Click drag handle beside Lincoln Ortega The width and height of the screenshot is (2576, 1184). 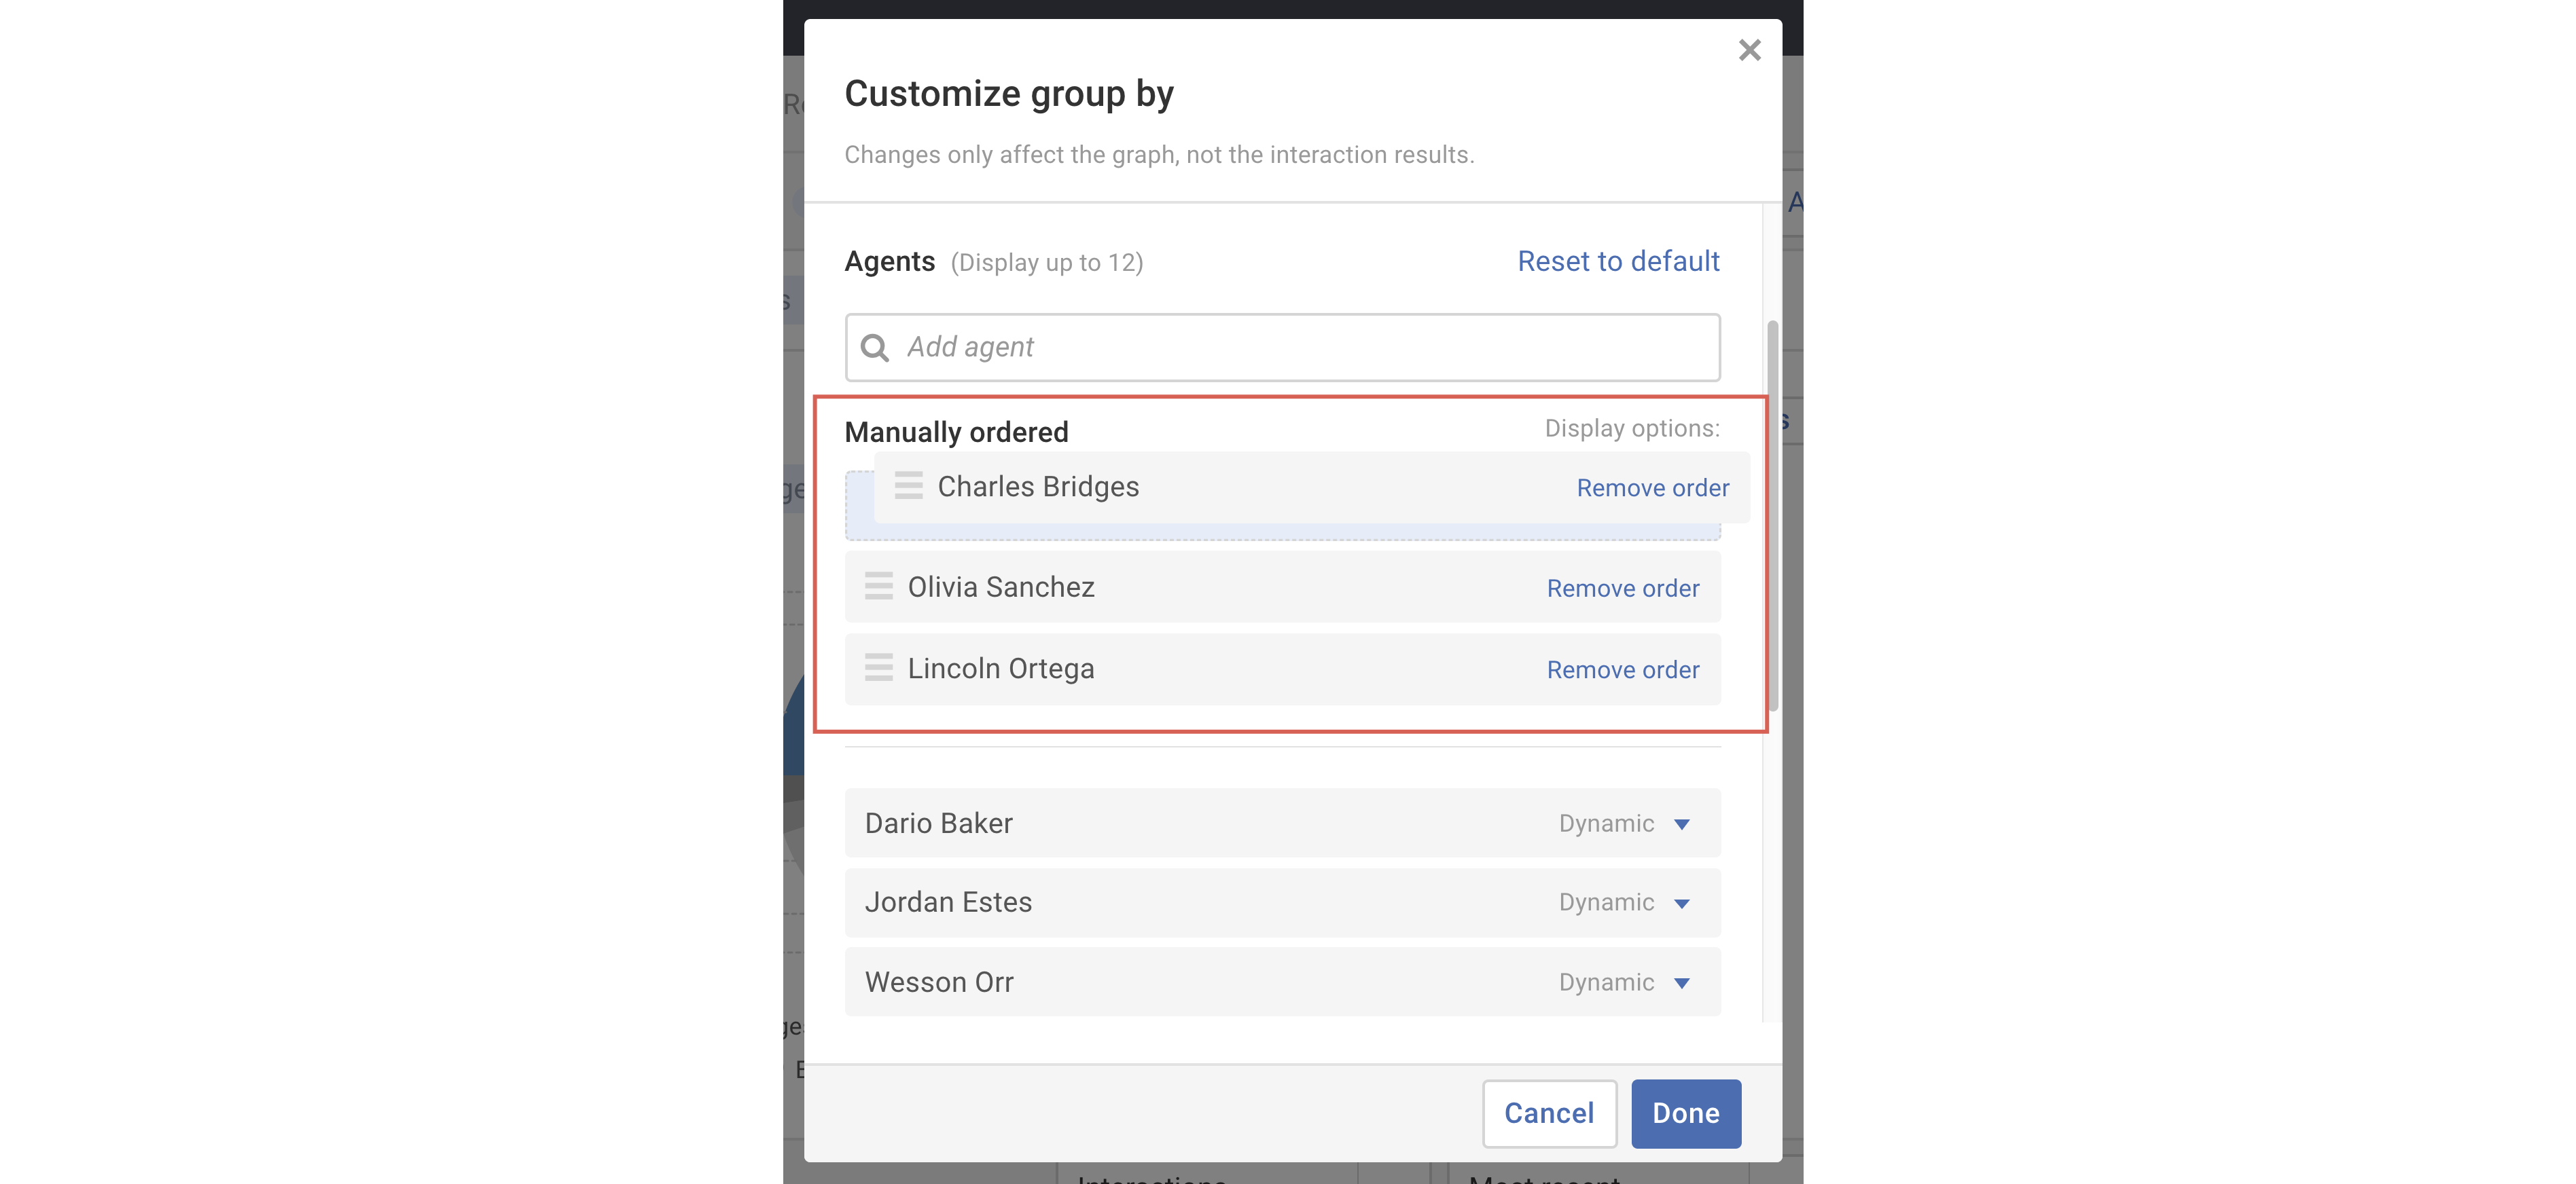(878, 667)
